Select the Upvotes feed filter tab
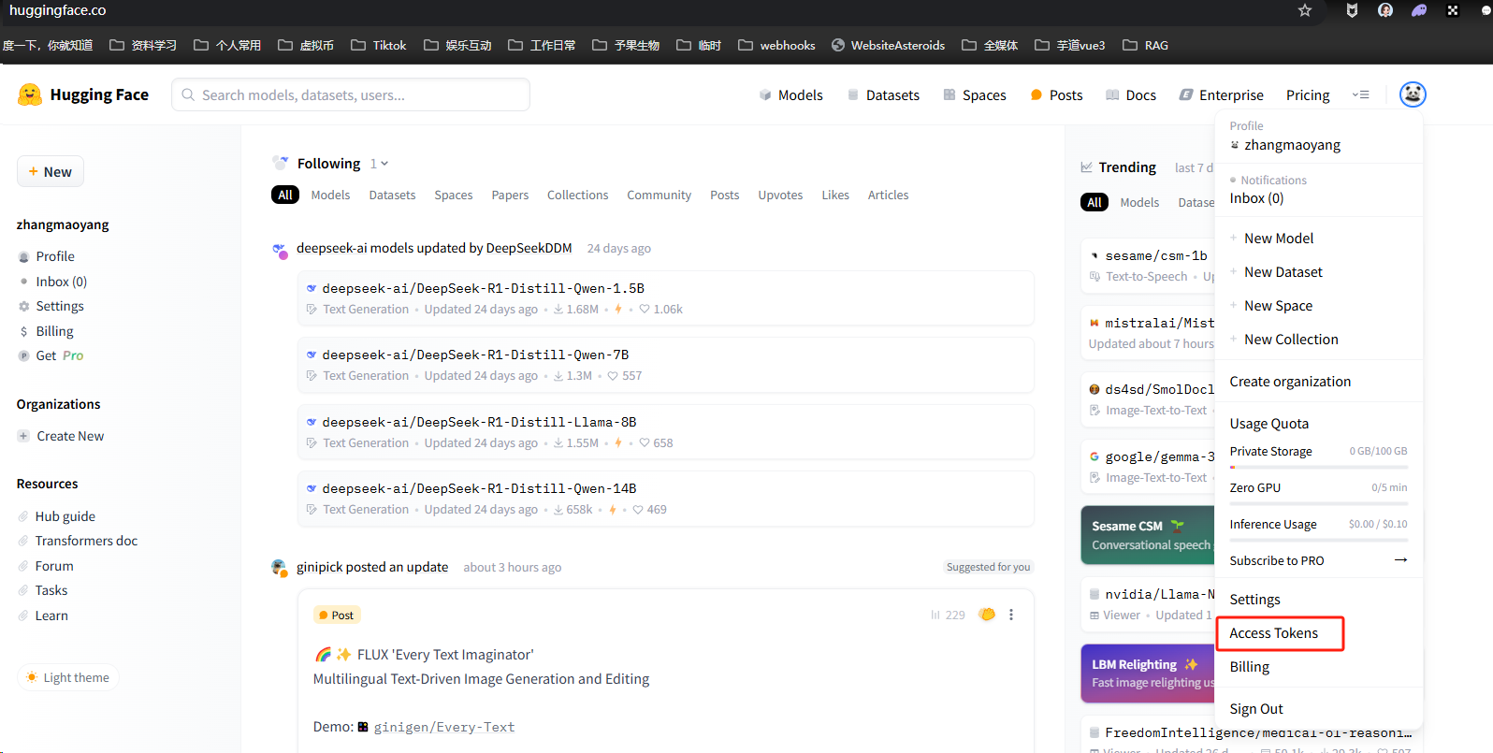1493x753 pixels. [780, 195]
